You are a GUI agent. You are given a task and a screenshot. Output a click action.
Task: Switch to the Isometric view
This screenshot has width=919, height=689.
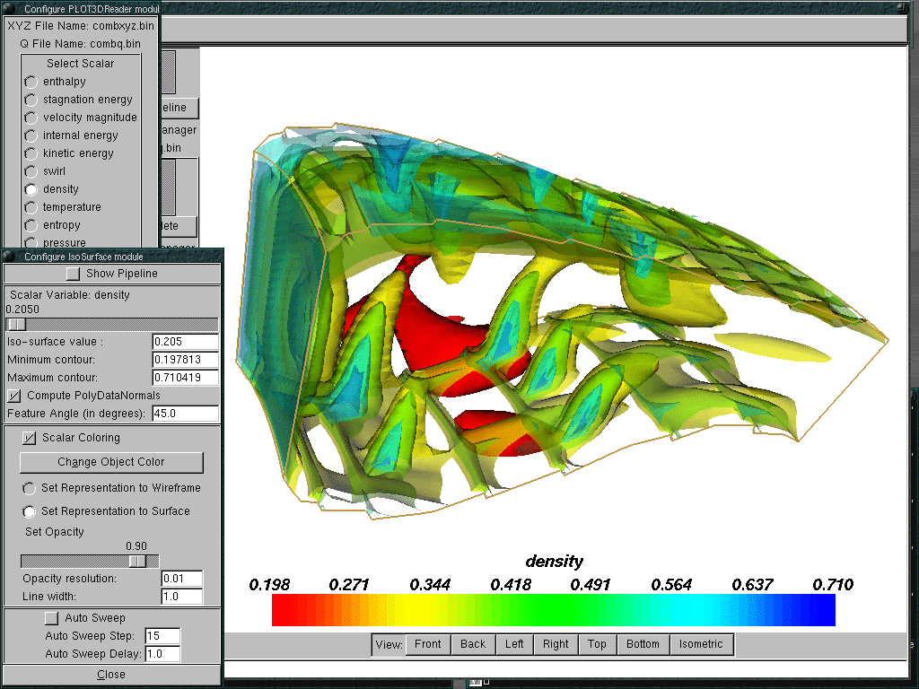point(701,644)
